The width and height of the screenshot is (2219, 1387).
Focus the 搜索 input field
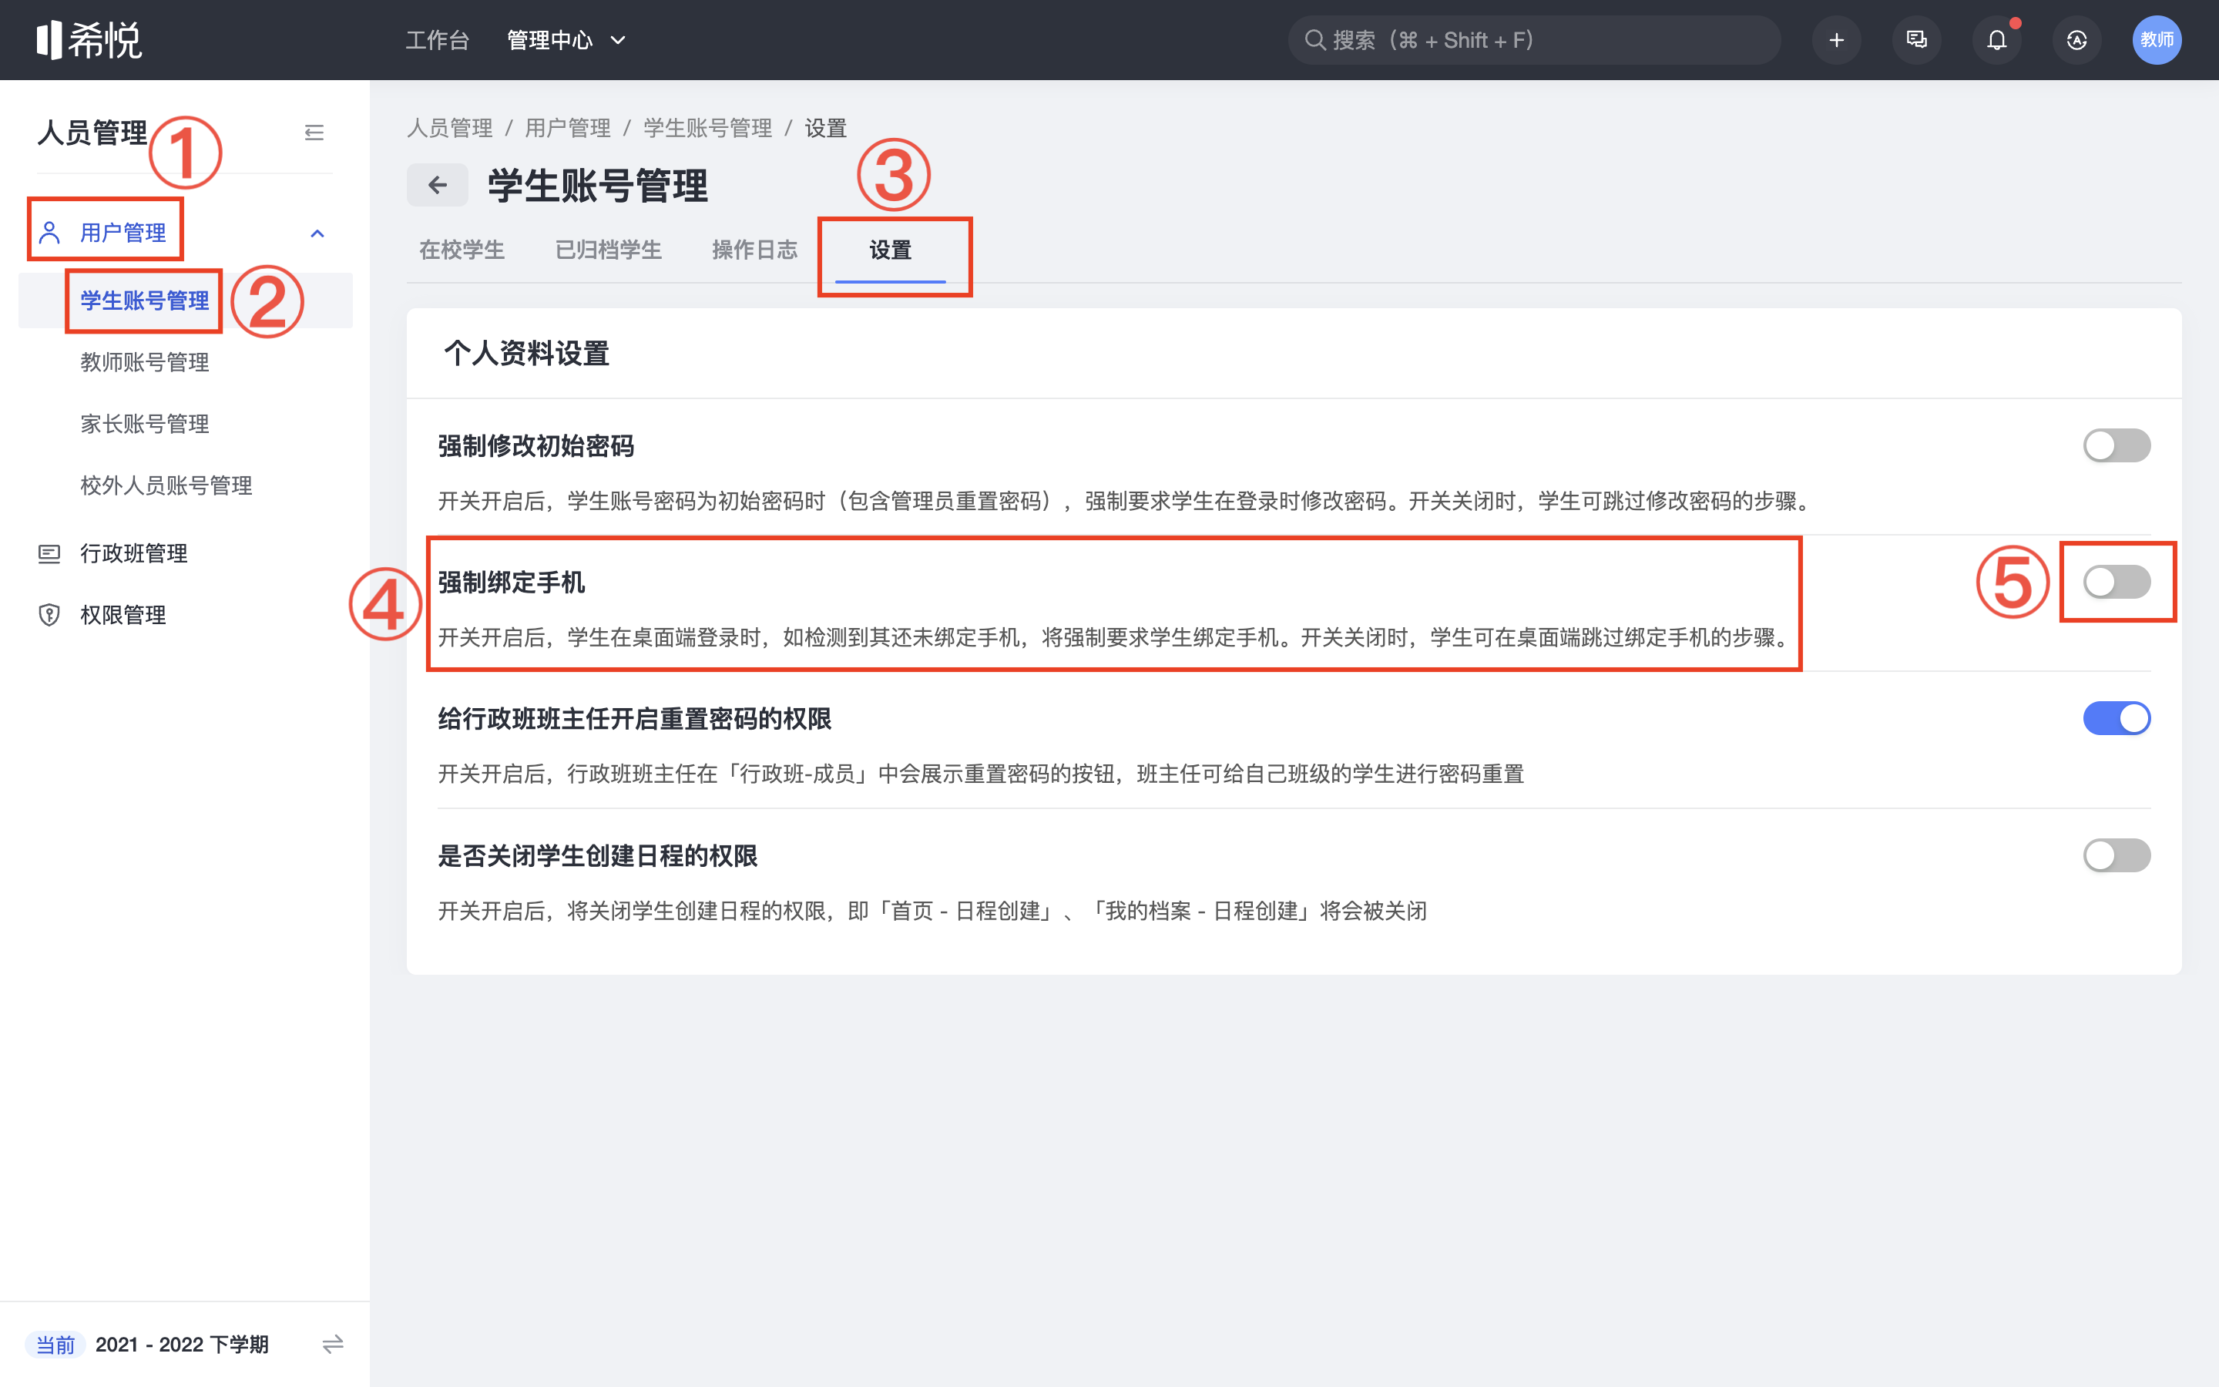1534,39
